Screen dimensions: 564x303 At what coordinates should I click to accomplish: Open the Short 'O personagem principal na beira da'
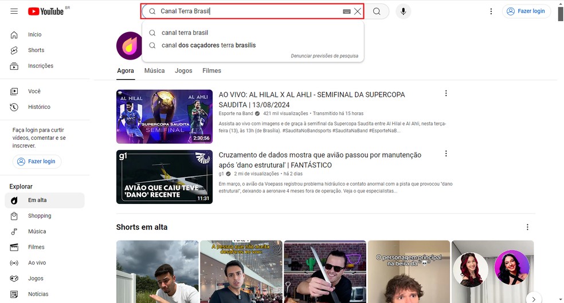point(409,271)
